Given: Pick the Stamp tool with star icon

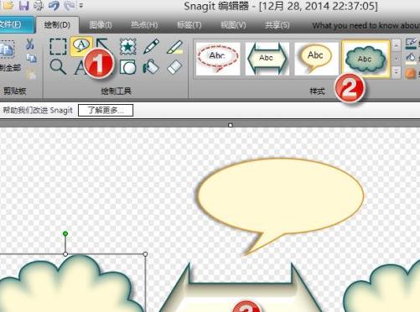Looking at the screenshot, I should 128,46.
